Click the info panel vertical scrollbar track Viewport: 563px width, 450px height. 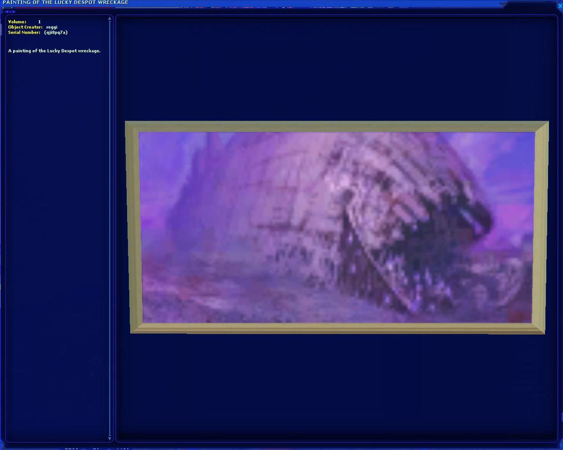point(110,225)
